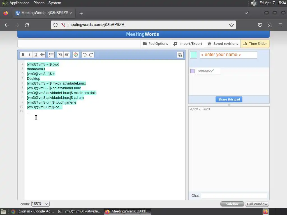Open the clock showing Fri Apr 7
Image resolution: width=287 pixels, height=215 pixels.
(x=272, y=3)
